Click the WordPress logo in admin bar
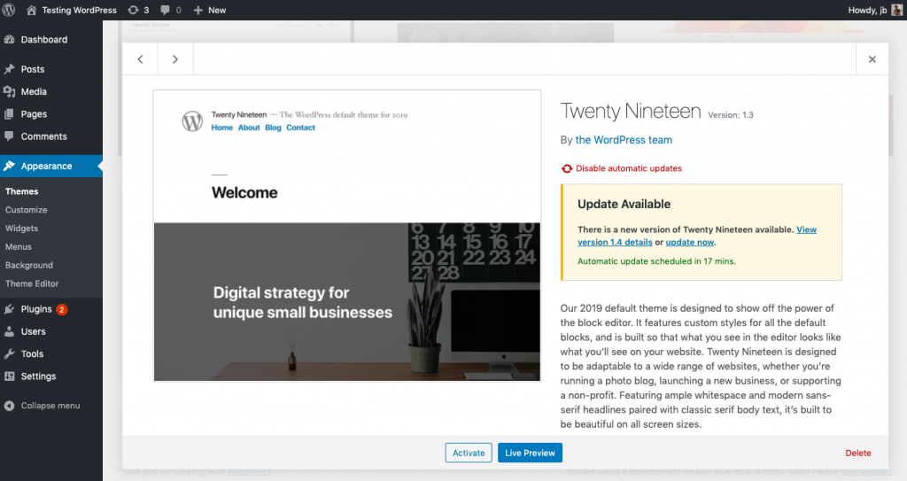907x481 pixels. (9, 10)
